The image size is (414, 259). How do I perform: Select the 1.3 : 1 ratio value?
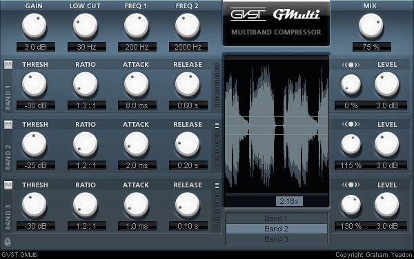tap(87, 105)
